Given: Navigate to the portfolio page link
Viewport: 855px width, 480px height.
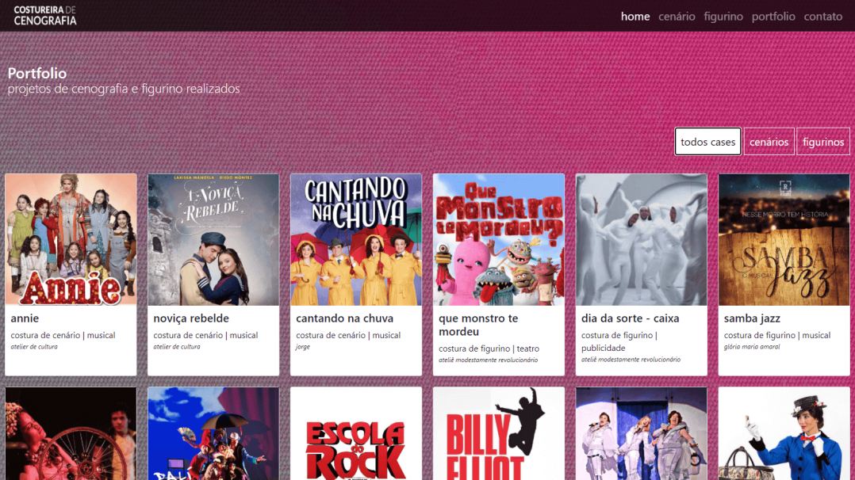Looking at the screenshot, I should click(773, 16).
